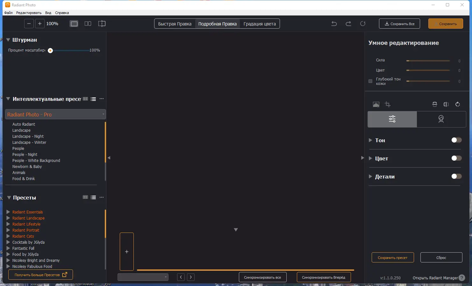The width and height of the screenshot is (472, 286).
Task: Collapse the Интеллектуальные пресеты panel
Action: point(8,99)
